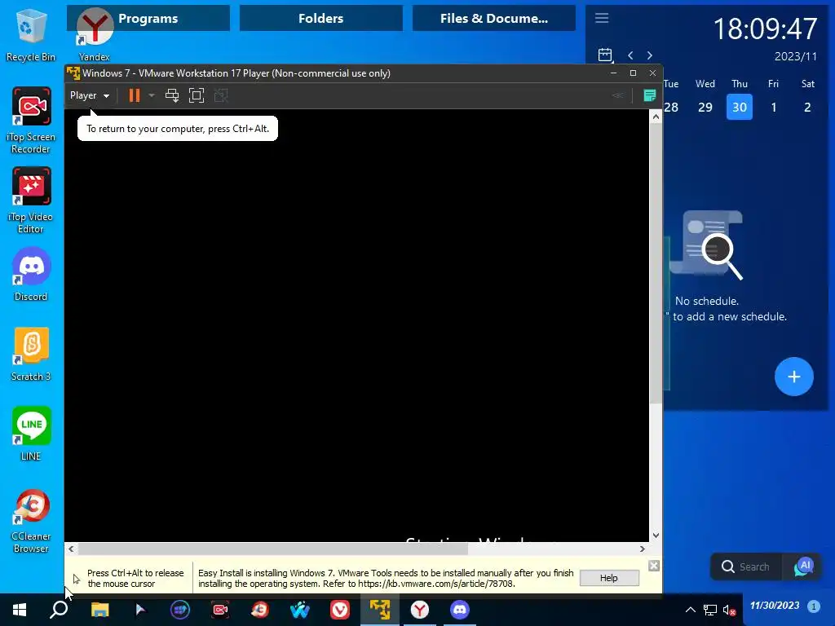Open the calendar widget hamburger menu
Image resolution: width=835 pixels, height=626 pixels.
point(602,18)
